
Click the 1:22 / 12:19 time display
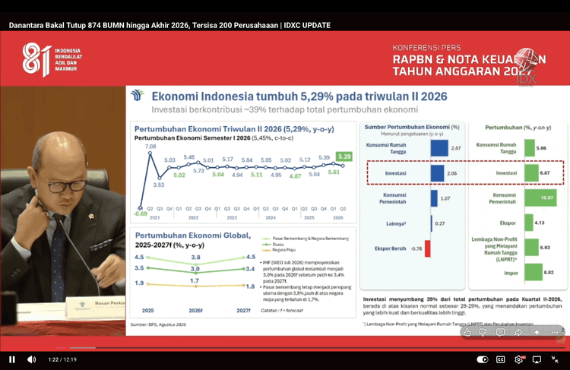point(62,359)
